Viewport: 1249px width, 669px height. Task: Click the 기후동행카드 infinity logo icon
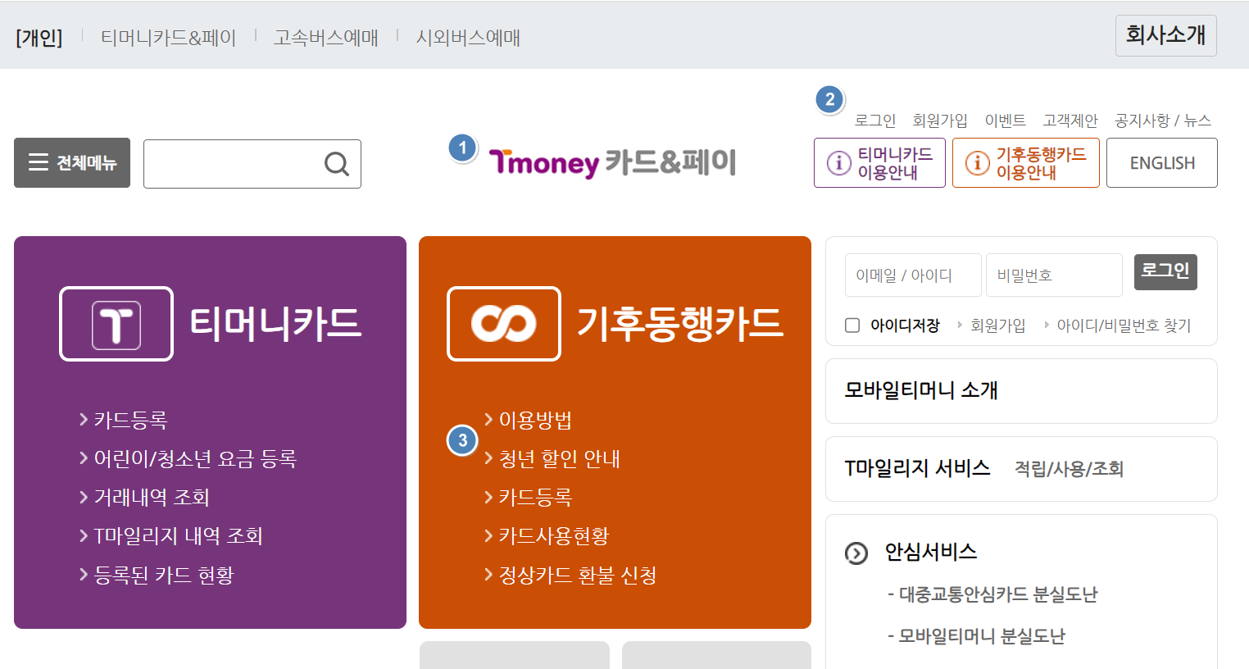coord(504,324)
